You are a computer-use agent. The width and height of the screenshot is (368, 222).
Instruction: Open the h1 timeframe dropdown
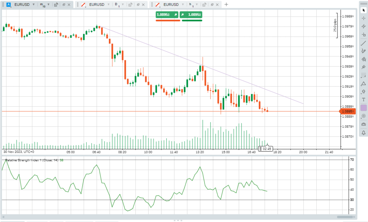(x=197, y=4)
